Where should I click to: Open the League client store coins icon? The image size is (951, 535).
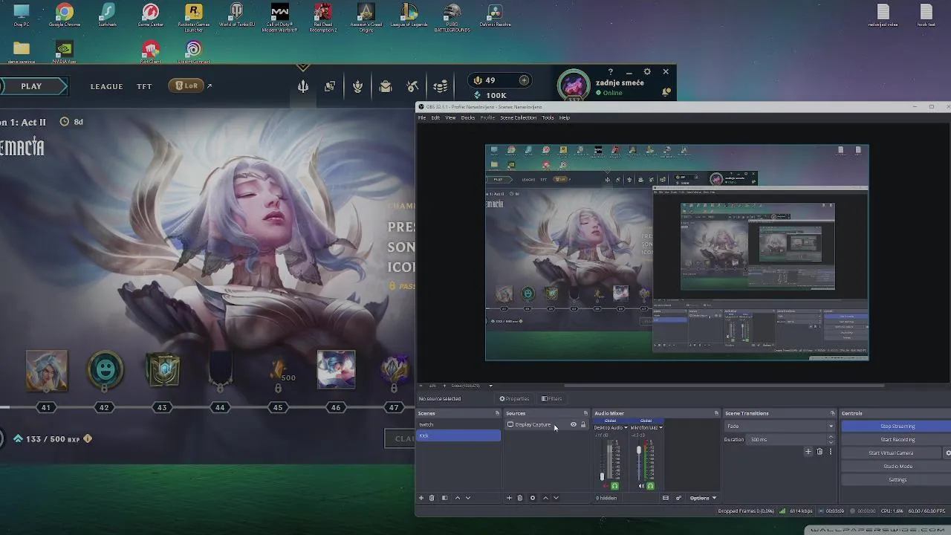pos(440,87)
